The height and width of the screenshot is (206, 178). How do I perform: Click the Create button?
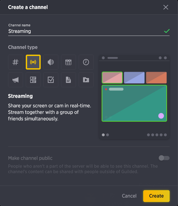[156, 196]
